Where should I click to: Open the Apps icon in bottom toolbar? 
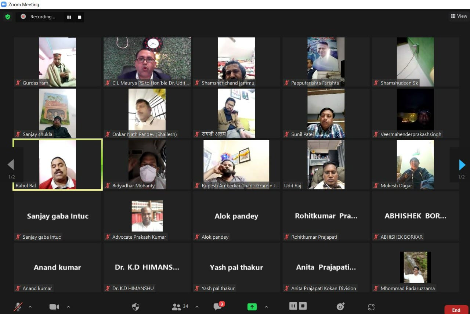[371, 307]
